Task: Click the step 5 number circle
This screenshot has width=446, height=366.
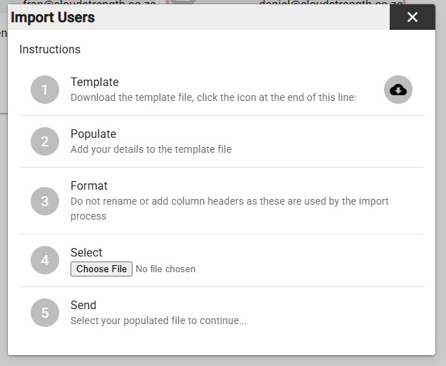Action: point(45,313)
